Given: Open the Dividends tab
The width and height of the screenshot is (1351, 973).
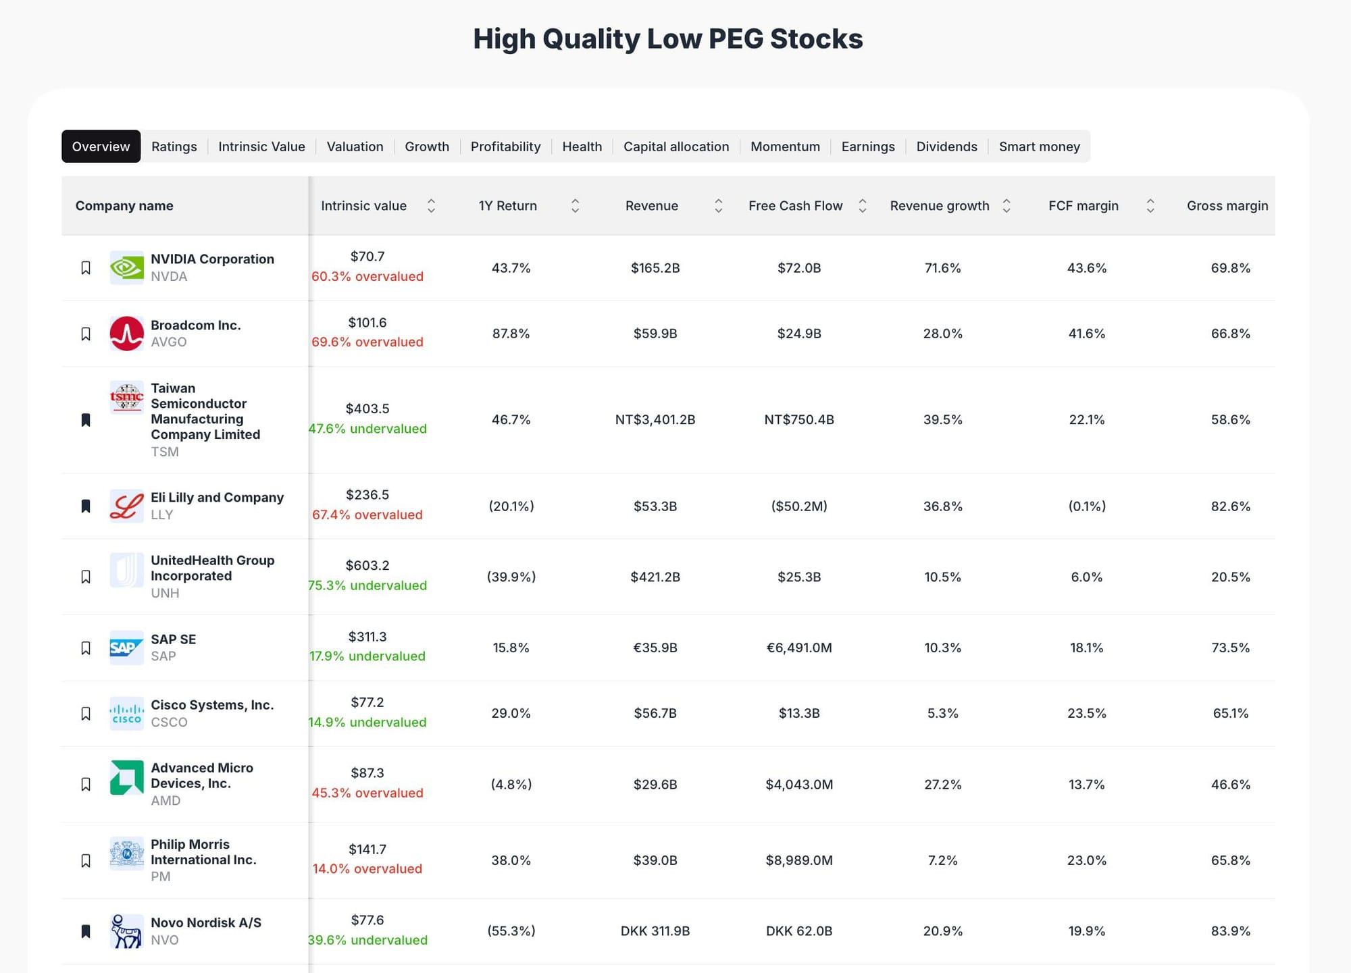Looking at the screenshot, I should [946, 146].
